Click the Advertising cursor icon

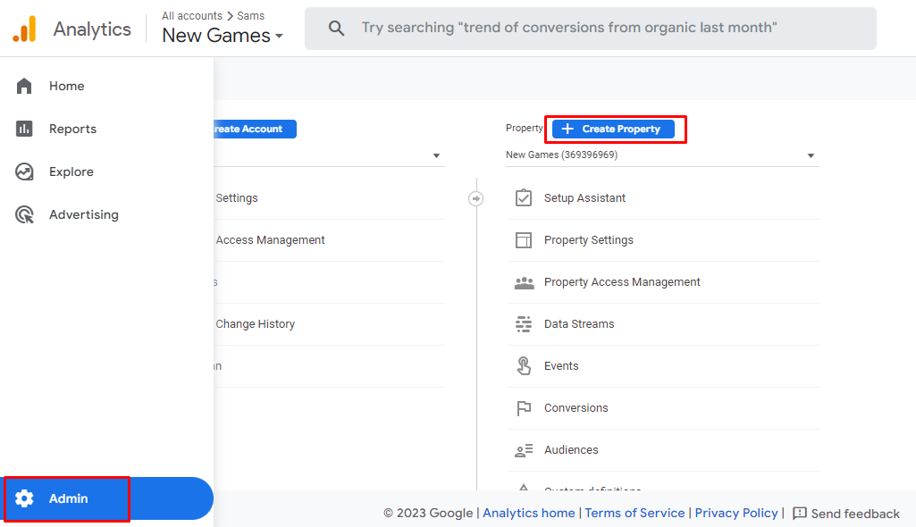pos(24,214)
